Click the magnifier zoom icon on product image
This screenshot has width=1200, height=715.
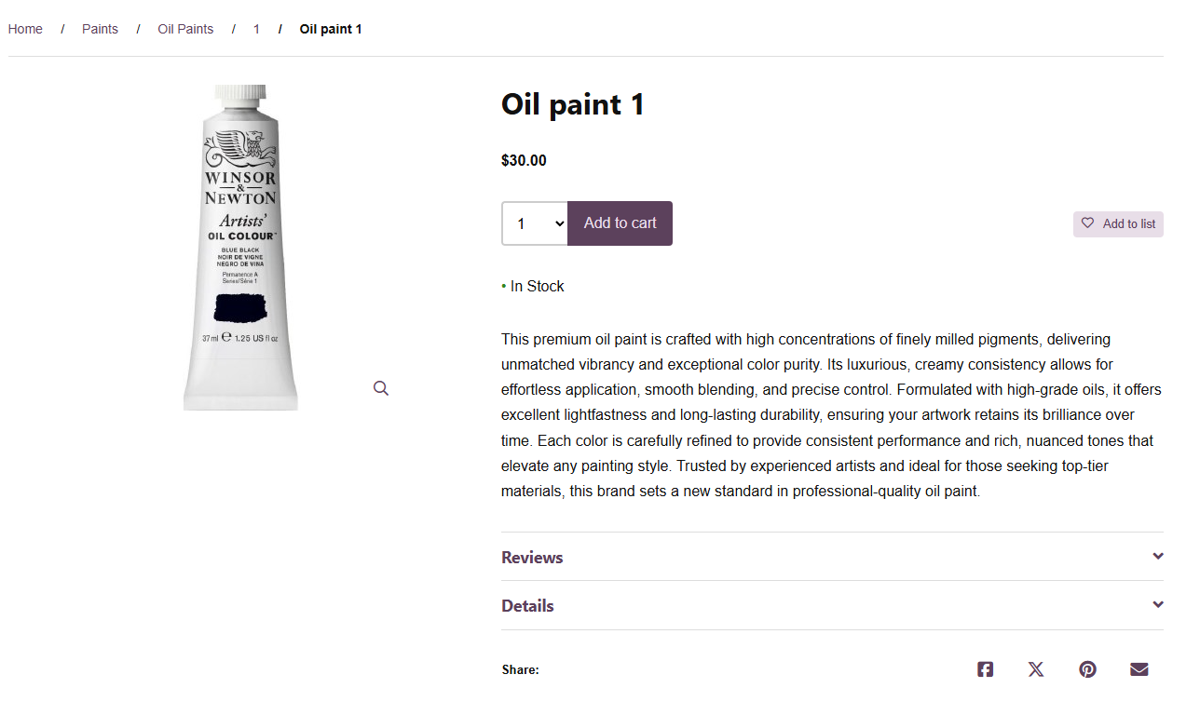(x=381, y=388)
